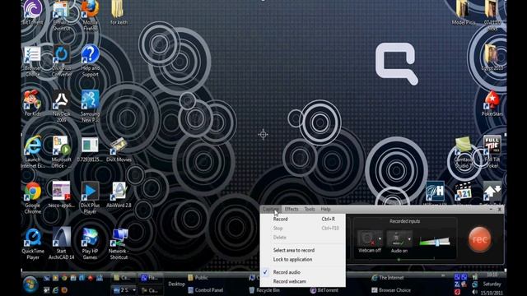527x296 pixels.
Task: Open the BitTorrent desktop icon
Action: [33, 12]
